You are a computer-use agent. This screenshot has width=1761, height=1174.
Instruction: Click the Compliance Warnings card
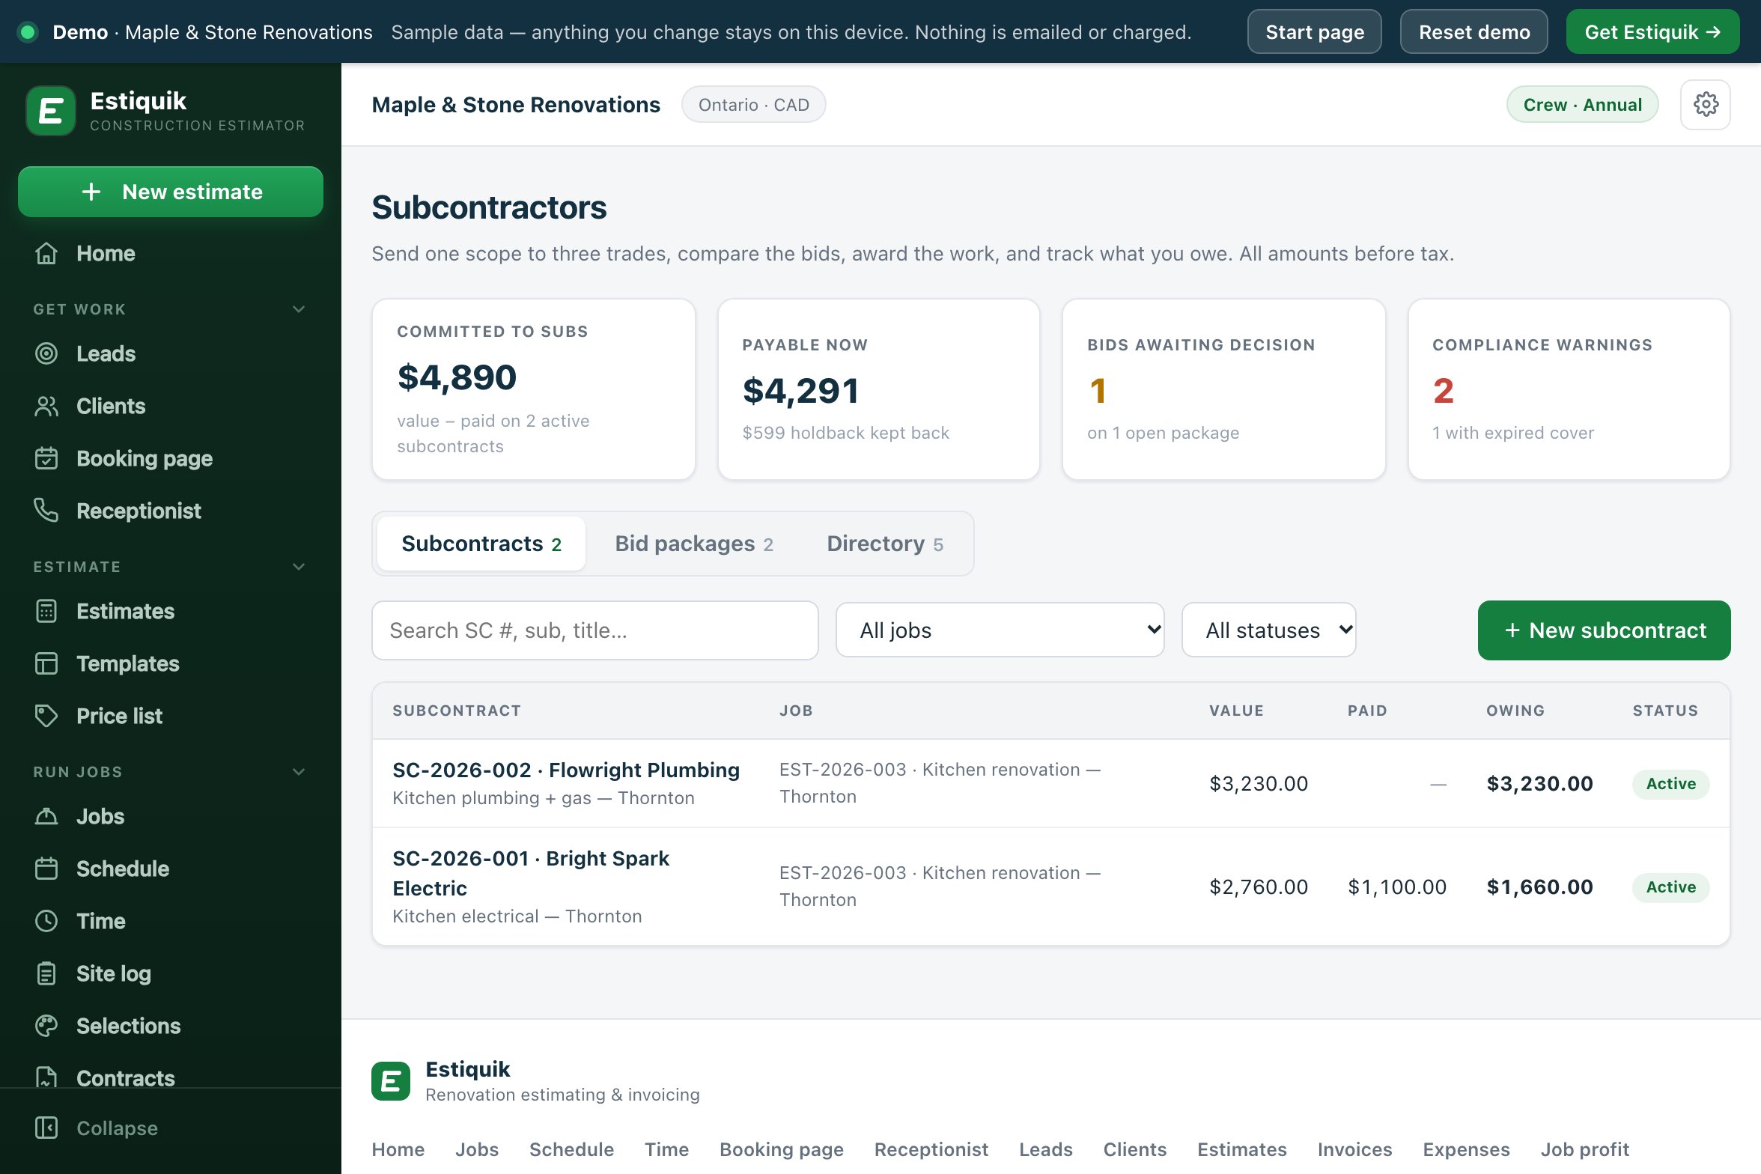pyautogui.click(x=1569, y=389)
